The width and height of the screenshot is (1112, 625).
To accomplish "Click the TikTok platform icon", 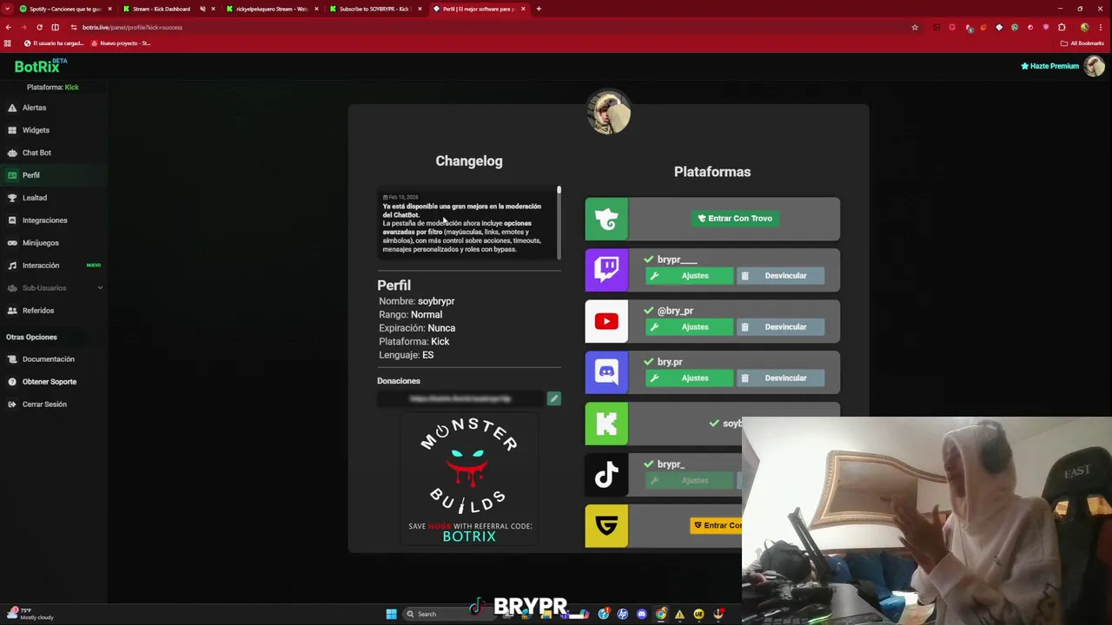I will tap(606, 475).
